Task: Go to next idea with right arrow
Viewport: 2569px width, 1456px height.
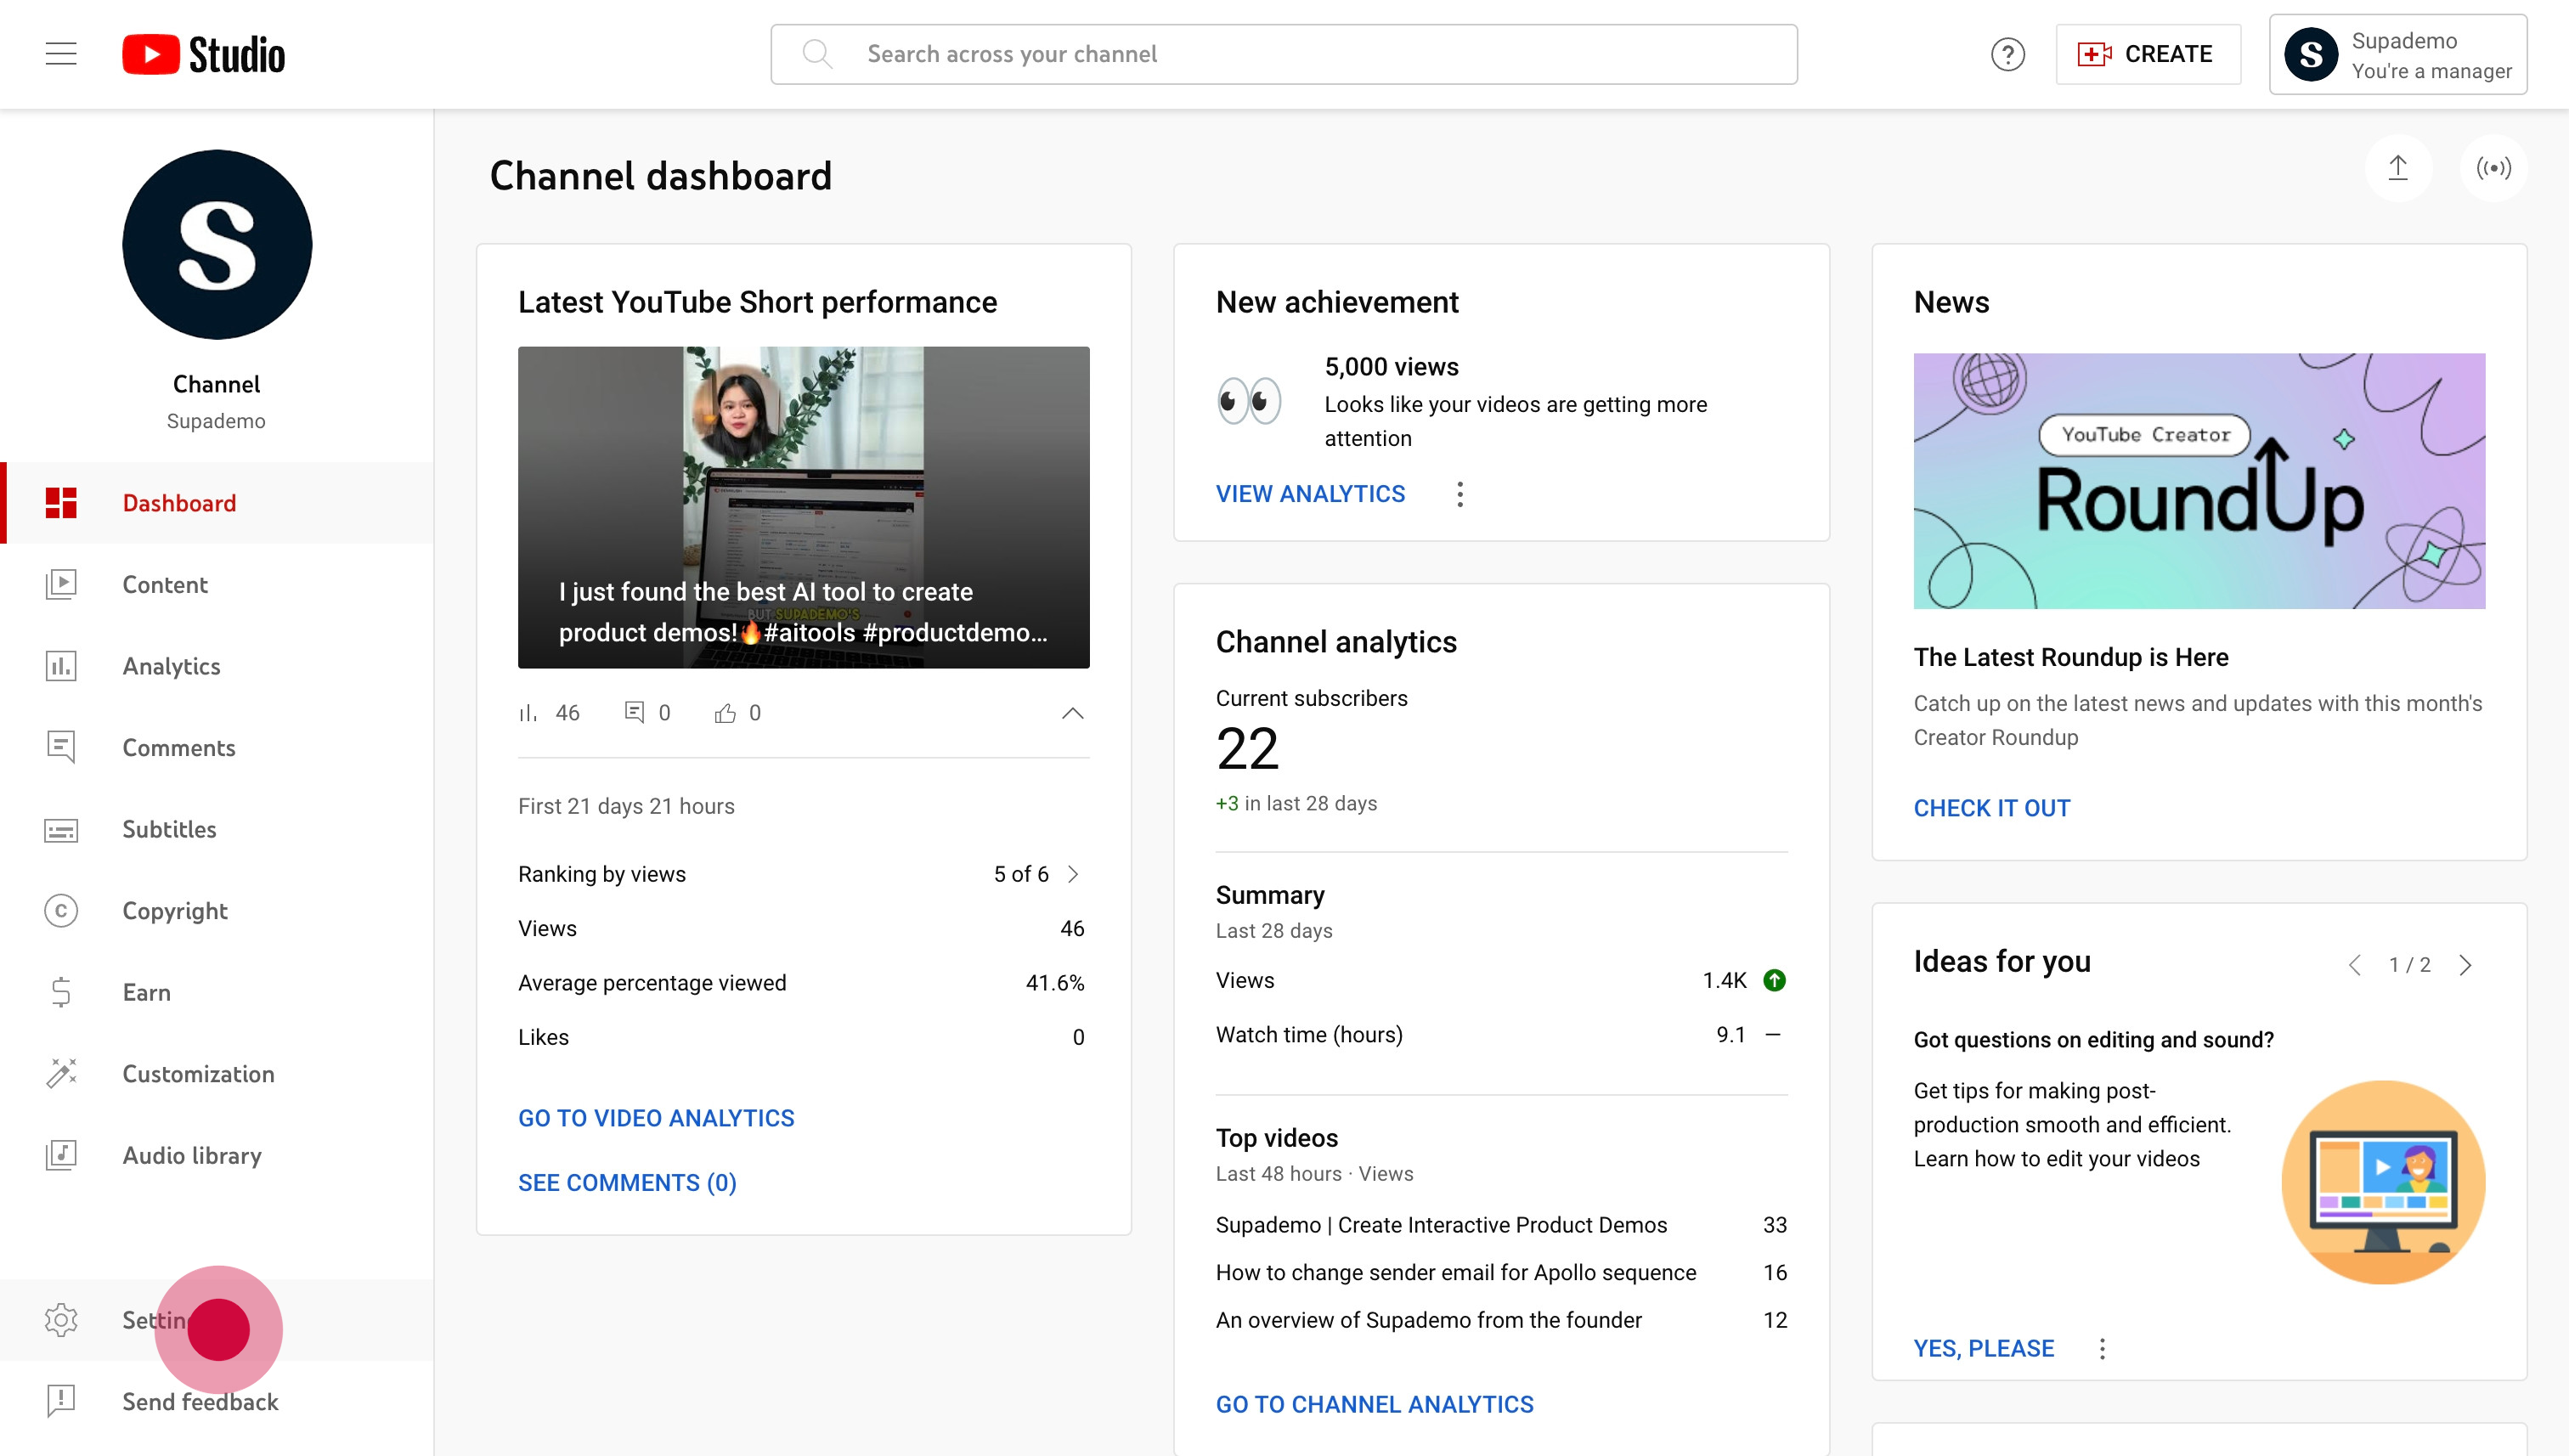Action: (x=2465, y=964)
